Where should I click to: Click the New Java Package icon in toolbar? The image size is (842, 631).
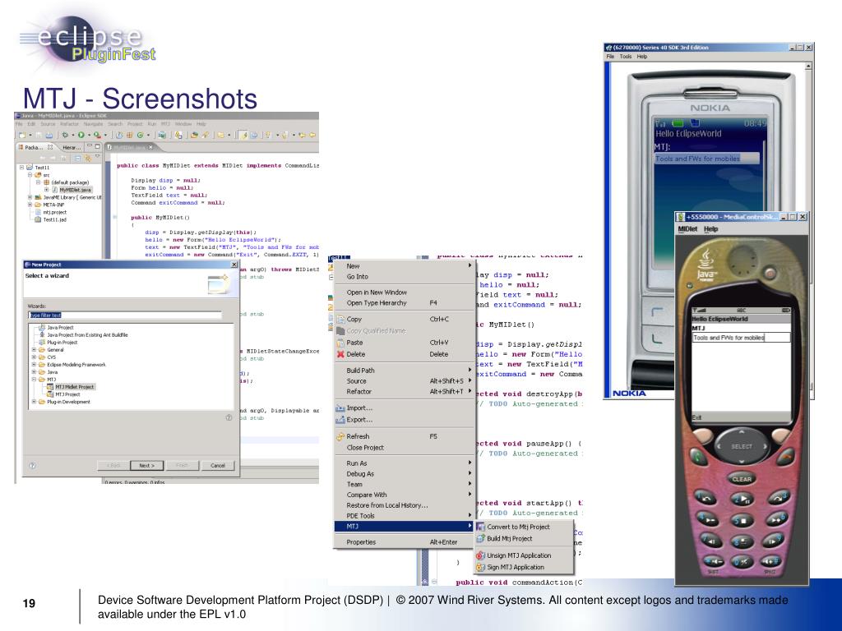[x=129, y=136]
